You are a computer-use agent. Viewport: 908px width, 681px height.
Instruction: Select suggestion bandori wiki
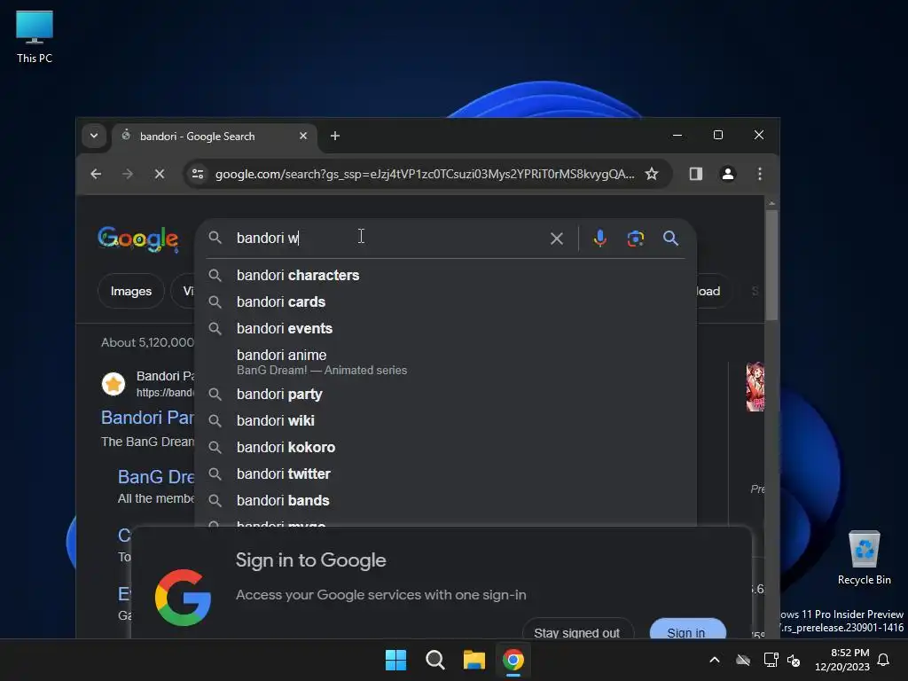tap(445, 420)
